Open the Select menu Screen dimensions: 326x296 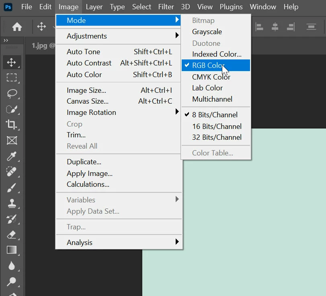tap(141, 7)
